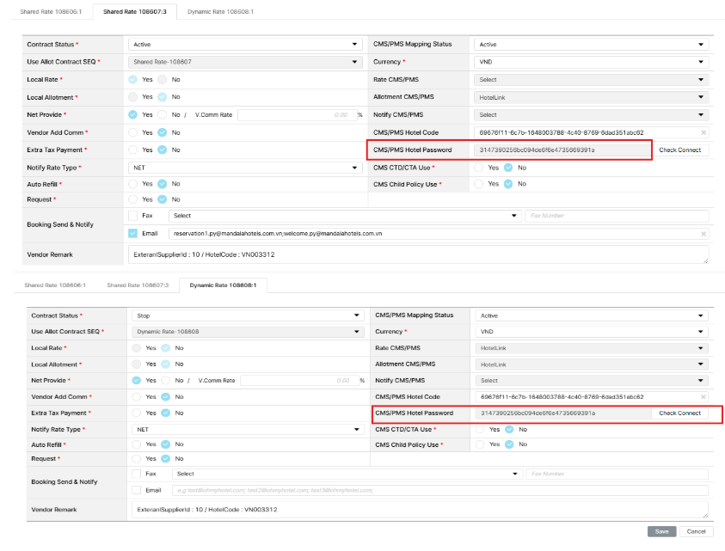
Task: Tick the unchecked Email checkbox in Dynamic Rate form
Action: pyautogui.click(x=137, y=490)
